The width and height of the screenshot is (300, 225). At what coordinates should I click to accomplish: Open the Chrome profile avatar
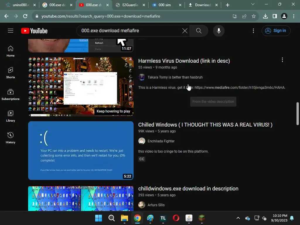tap(284, 16)
